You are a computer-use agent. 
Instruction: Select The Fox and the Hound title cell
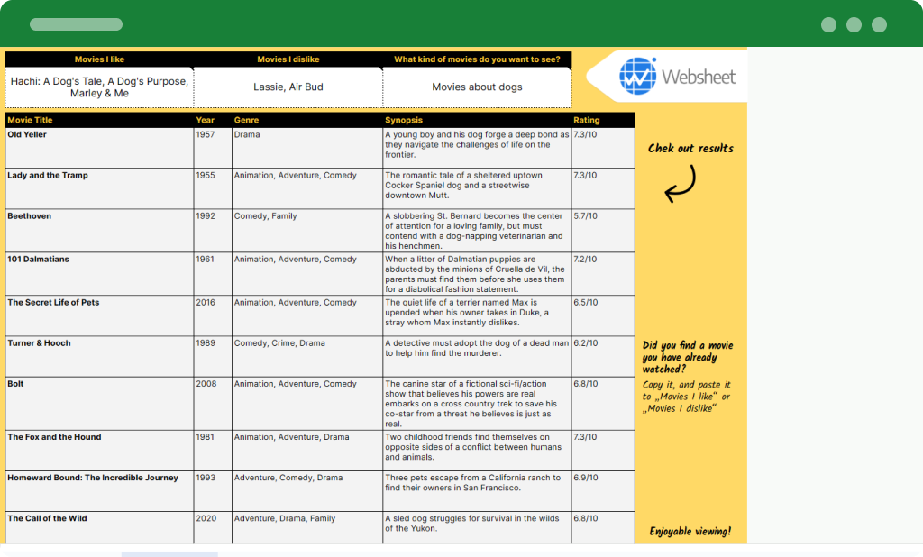[x=99, y=451]
